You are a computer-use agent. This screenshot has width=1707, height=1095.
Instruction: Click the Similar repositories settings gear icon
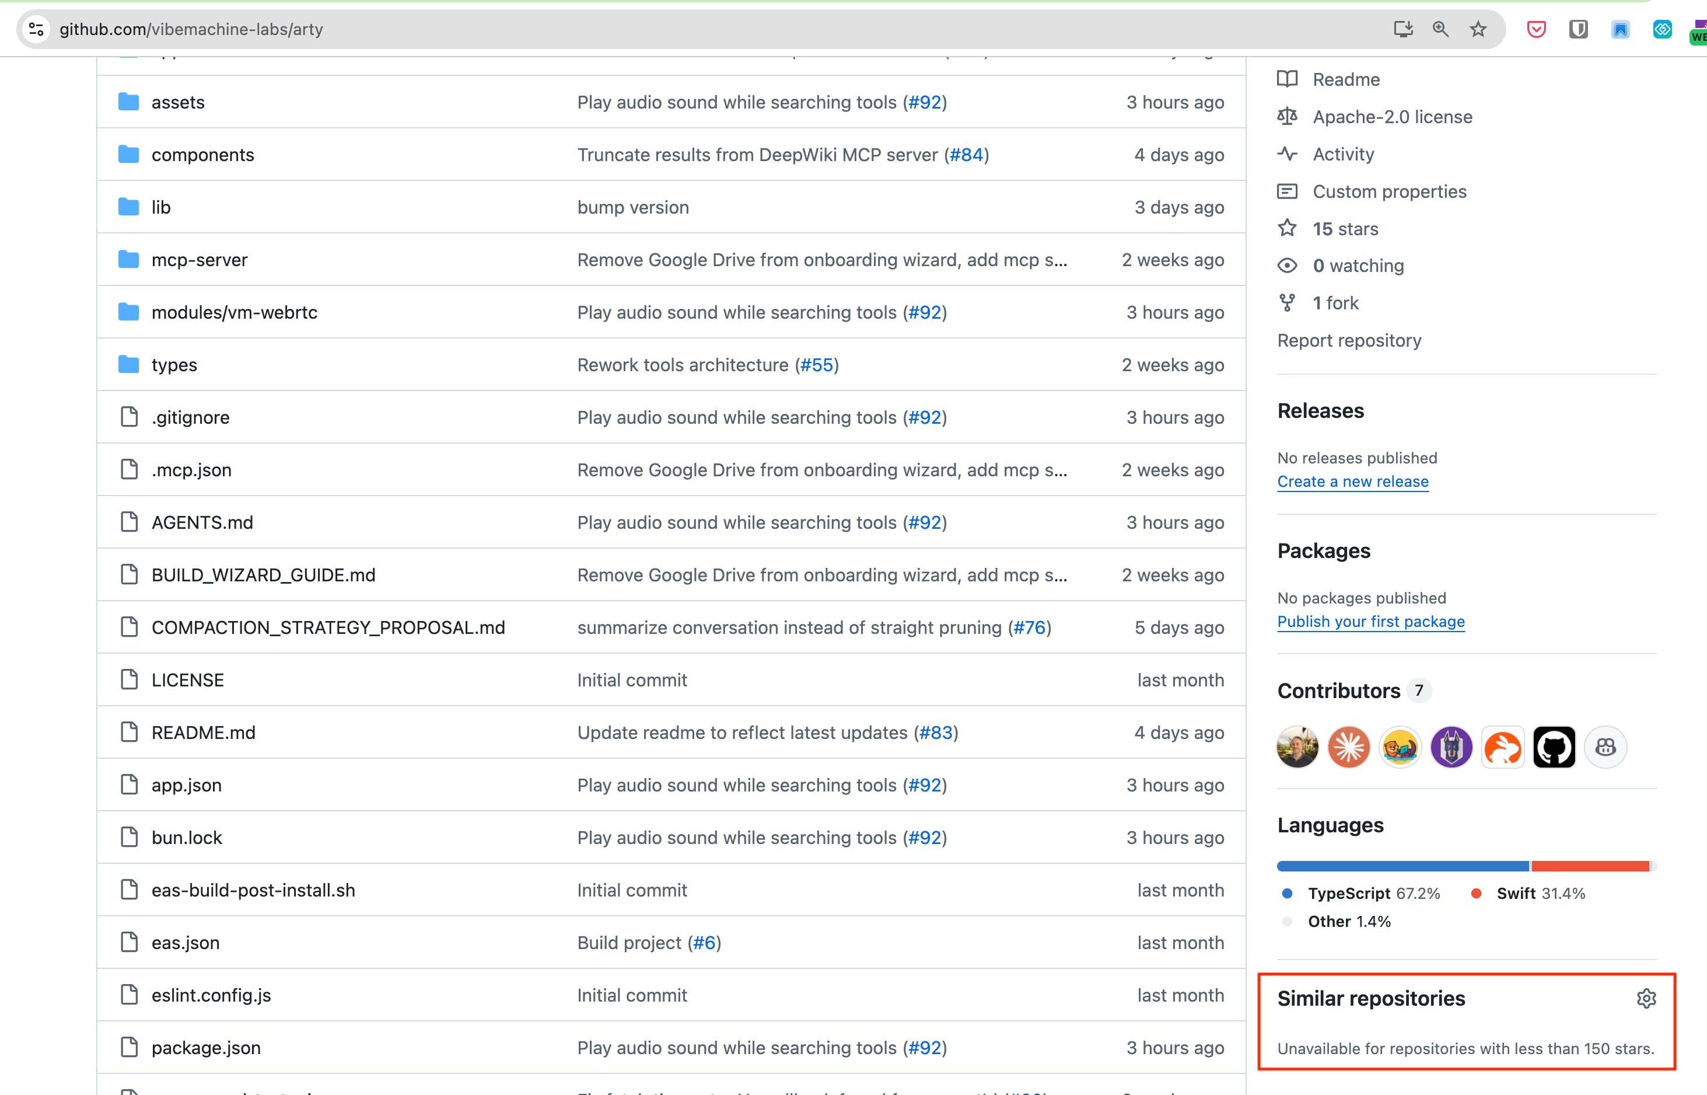tap(1646, 998)
